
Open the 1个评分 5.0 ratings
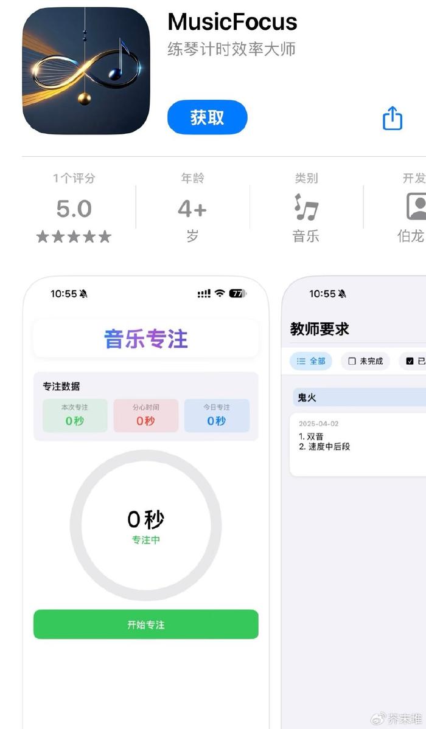pyautogui.click(x=74, y=207)
